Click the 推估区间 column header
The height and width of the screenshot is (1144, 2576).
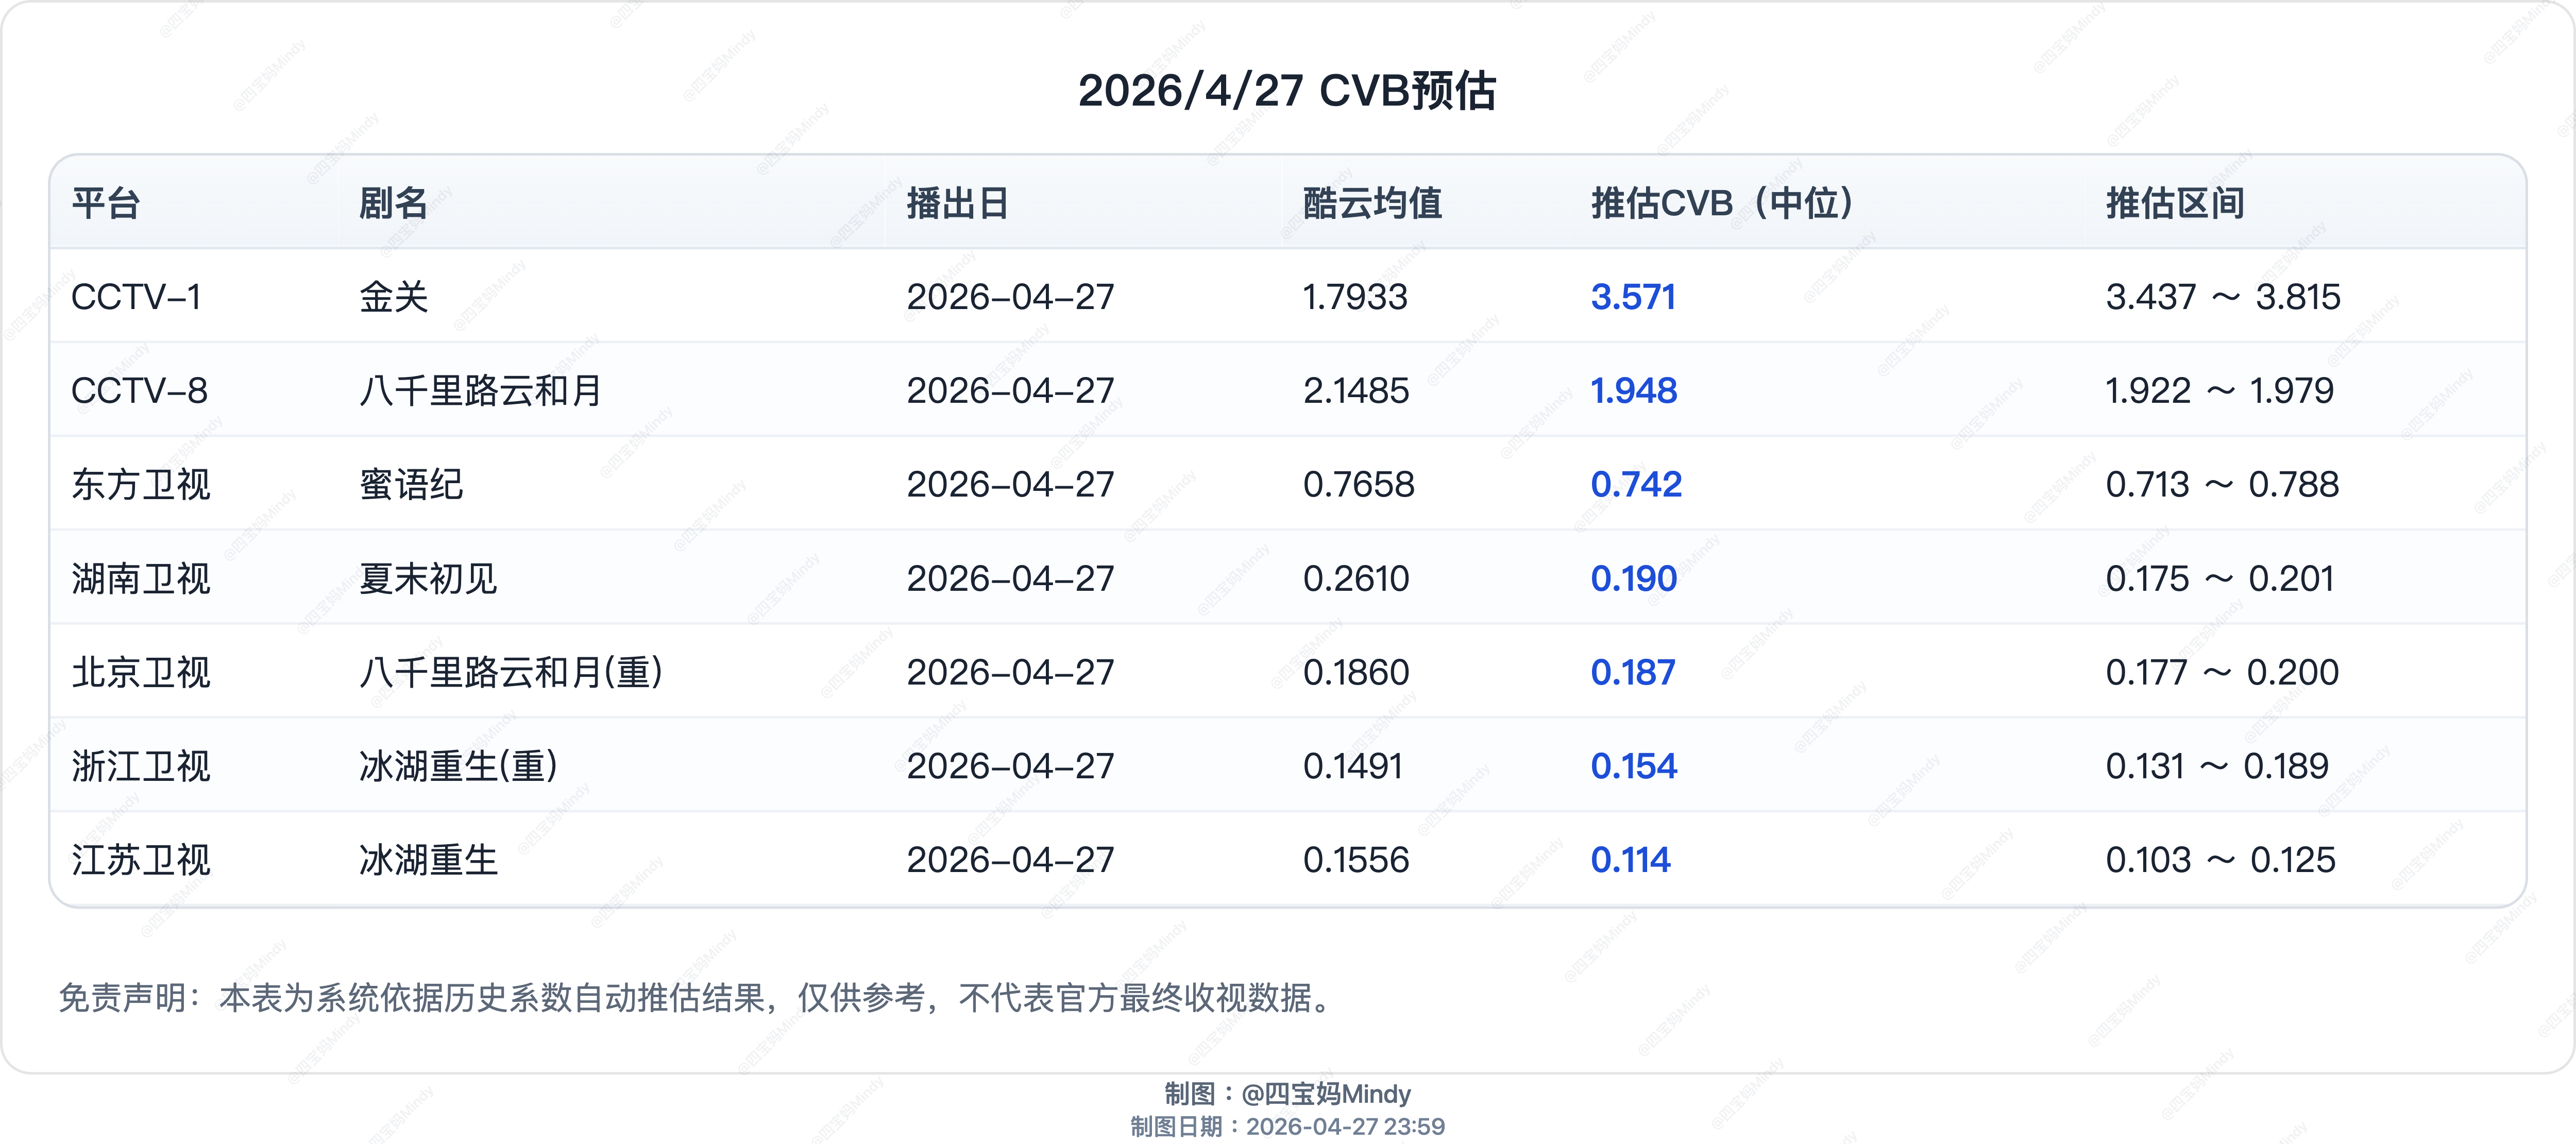pos(2175,203)
